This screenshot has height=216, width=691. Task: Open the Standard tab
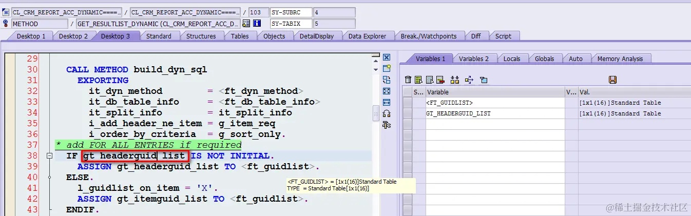tap(159, 36)
